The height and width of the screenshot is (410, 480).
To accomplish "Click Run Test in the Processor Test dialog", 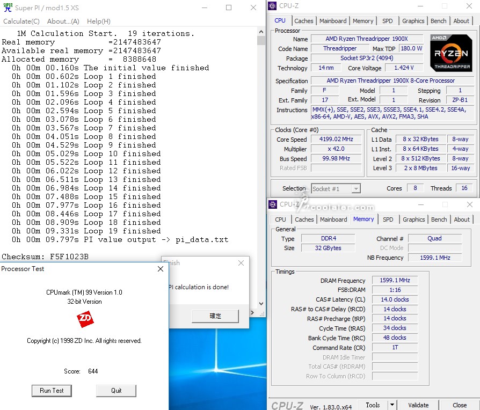I will [x=52, y=391].
